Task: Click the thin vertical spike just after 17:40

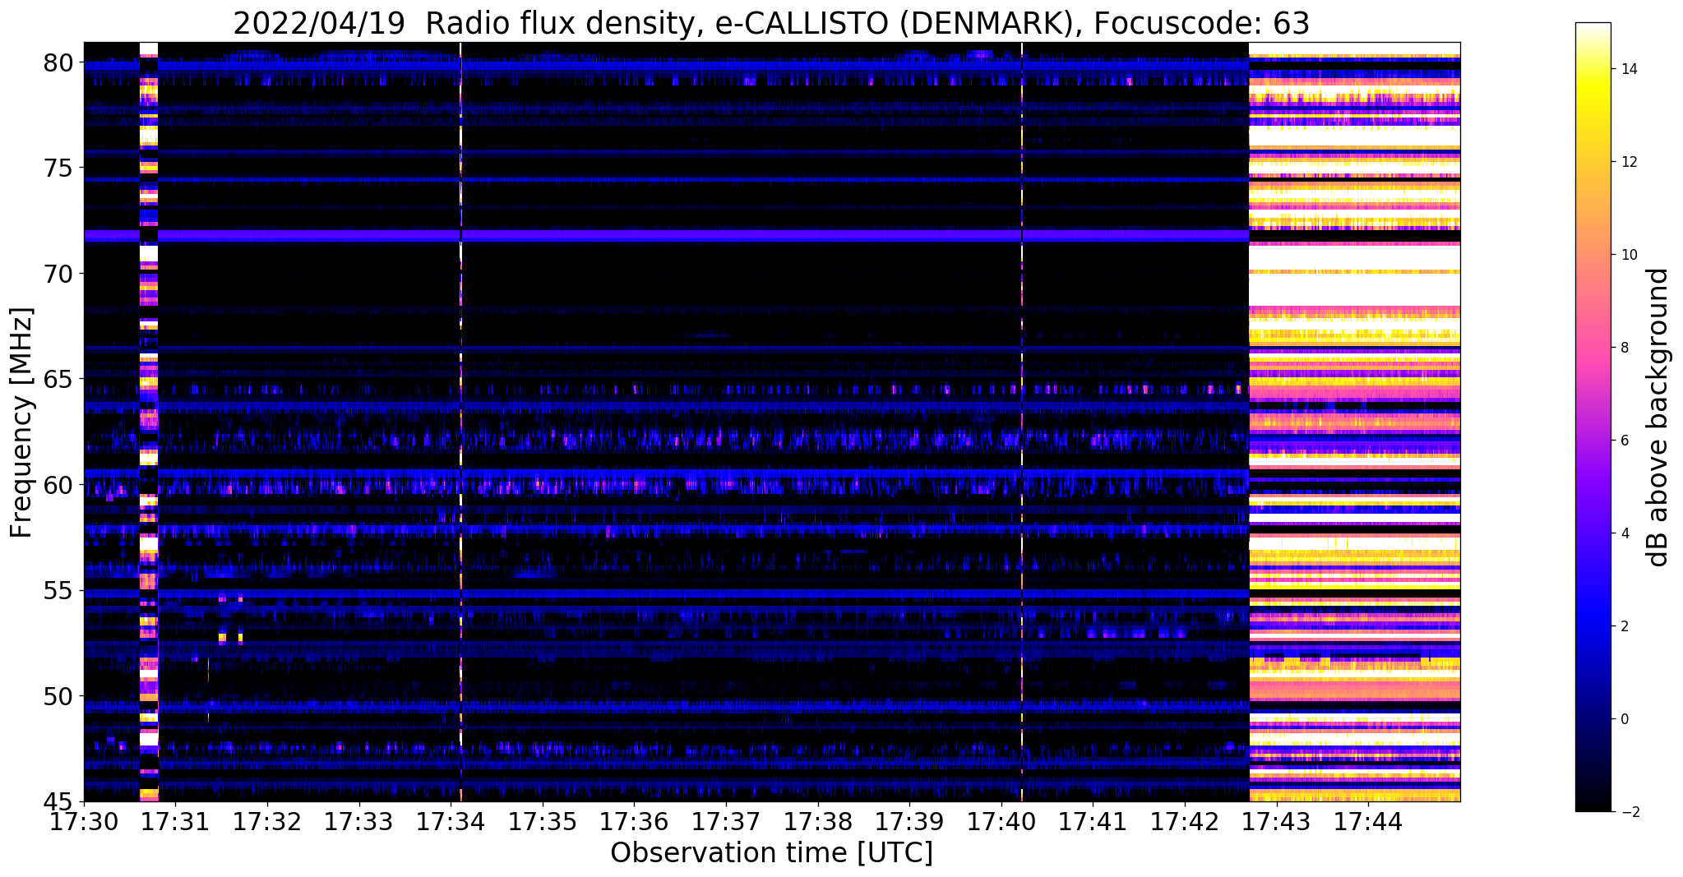Action: pyautogui.click(x=1022, y=422)
